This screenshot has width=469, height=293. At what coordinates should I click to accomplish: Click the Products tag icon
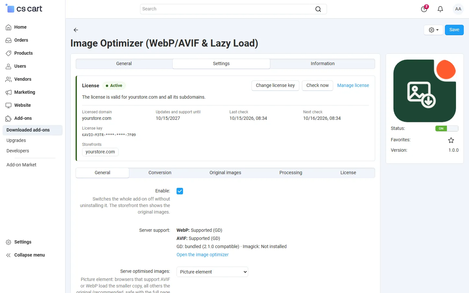click(8, 53)
